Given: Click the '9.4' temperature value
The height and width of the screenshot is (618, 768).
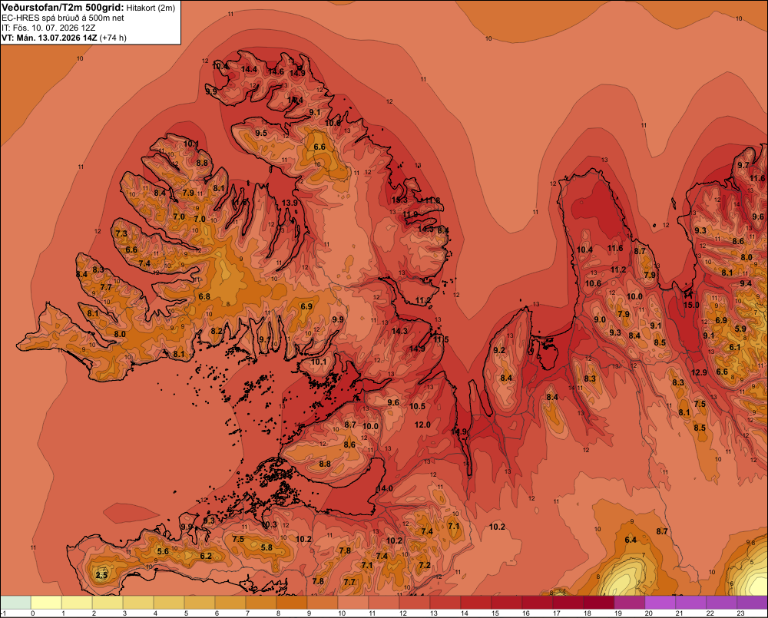Looking at the screenshot, I should pos(746,283).
